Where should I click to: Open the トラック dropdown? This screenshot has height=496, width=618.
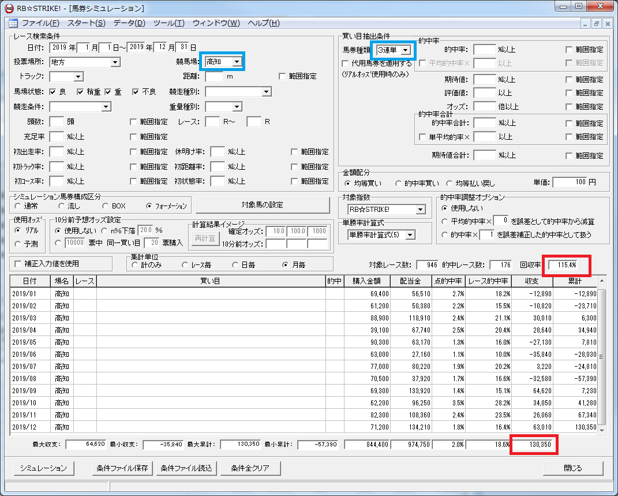pos(78,76)
